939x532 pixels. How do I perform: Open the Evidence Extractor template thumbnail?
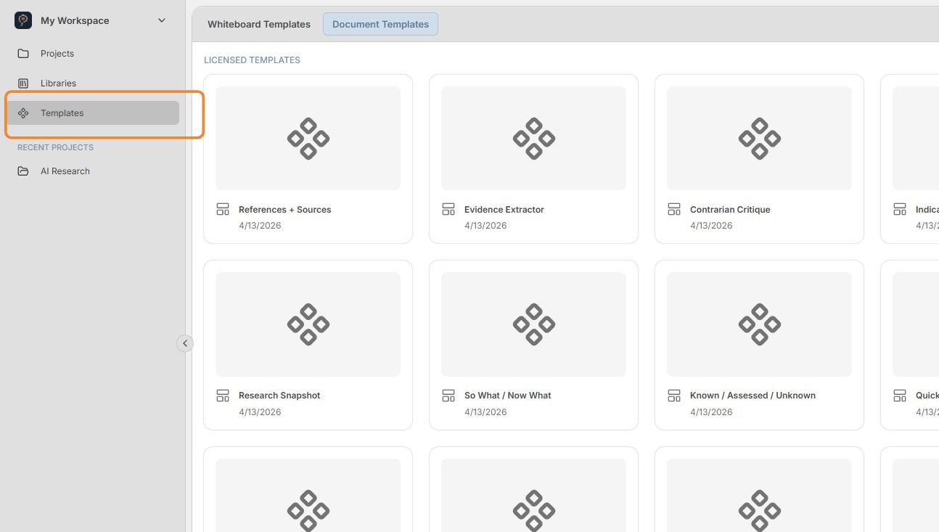click(533, 138)
